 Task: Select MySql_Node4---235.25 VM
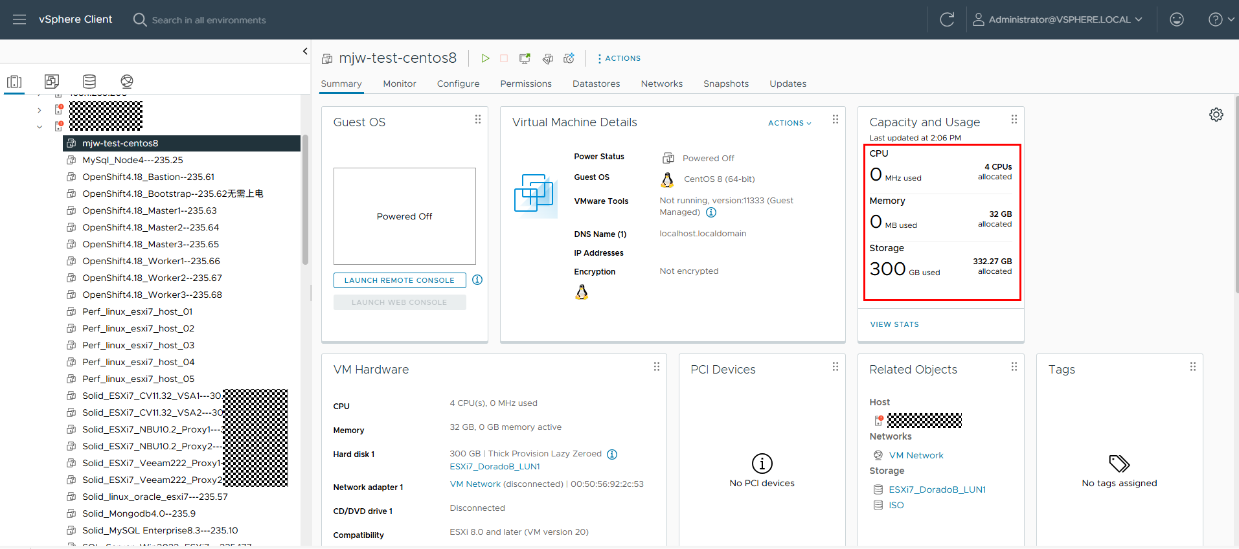(133, 160)
